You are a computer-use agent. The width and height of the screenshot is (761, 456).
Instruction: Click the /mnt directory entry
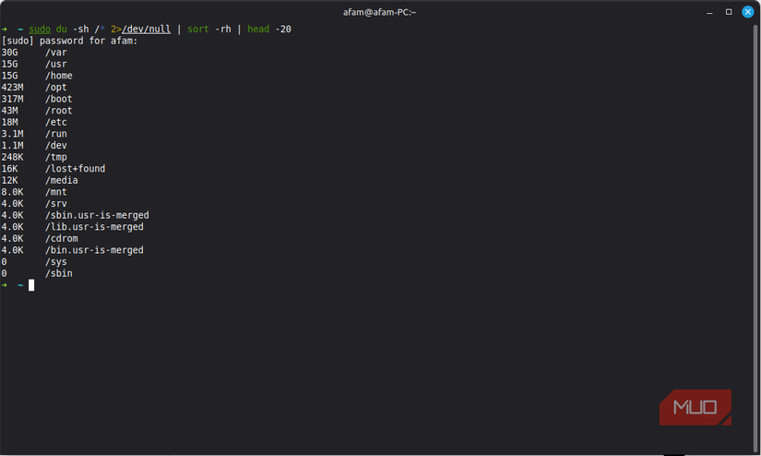coord(56,192)
